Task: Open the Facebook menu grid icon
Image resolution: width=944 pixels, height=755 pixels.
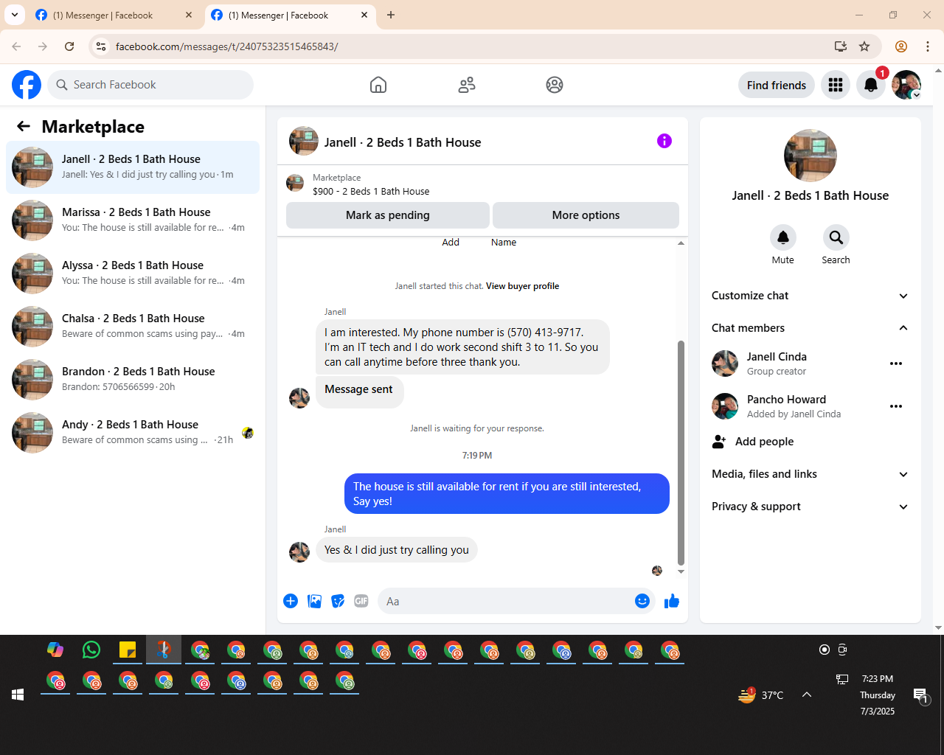Action: click(x=836, y=85)
